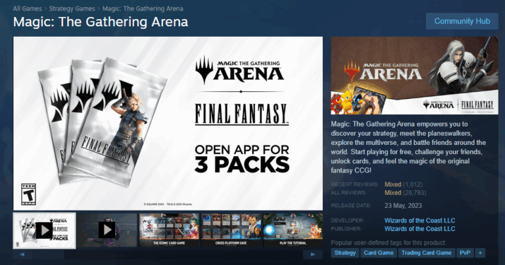Open the Card Game tag
Image resolution: width=505 pixels, height=265 pixels.
pos(379,253)
